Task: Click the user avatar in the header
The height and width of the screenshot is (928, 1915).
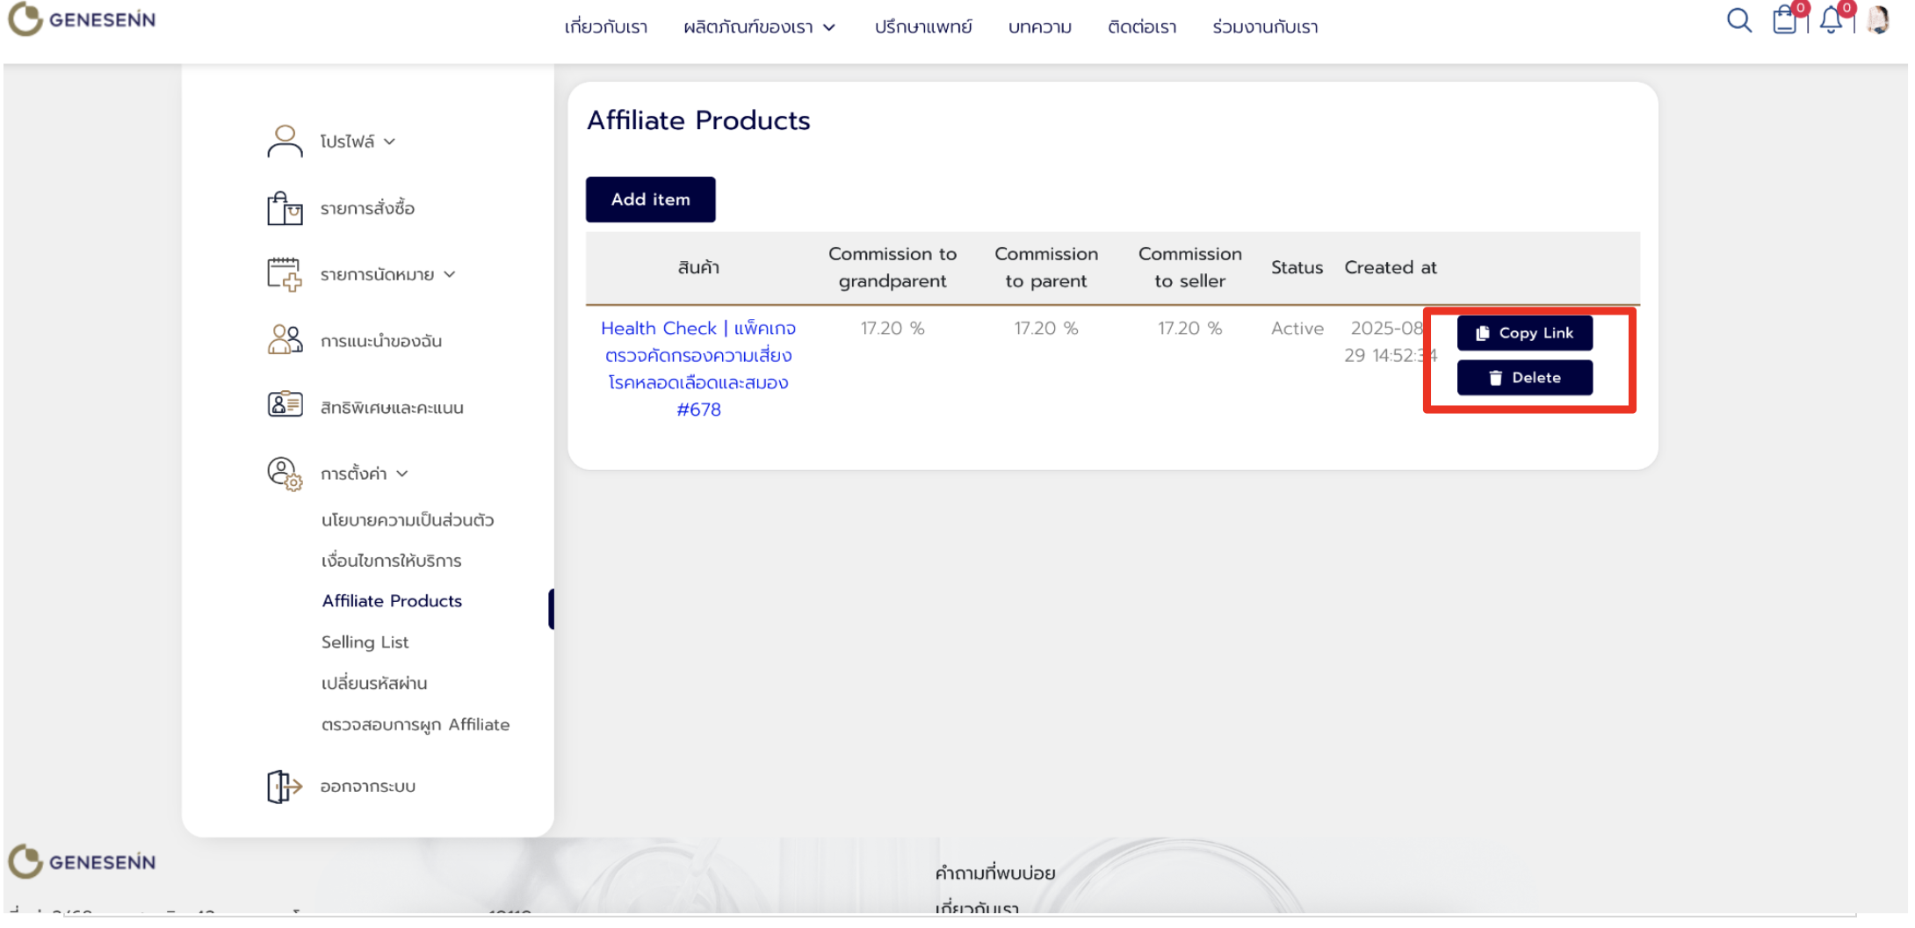Action: point(1878,19)
